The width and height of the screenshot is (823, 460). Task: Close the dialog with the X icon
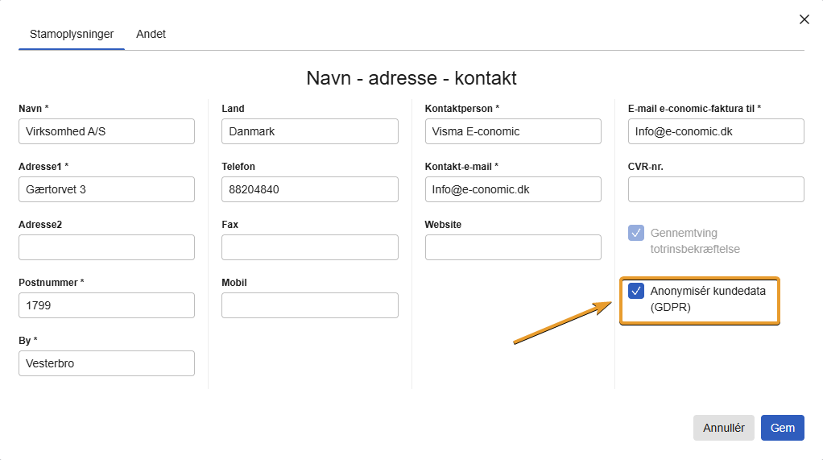tap(804, 19)
